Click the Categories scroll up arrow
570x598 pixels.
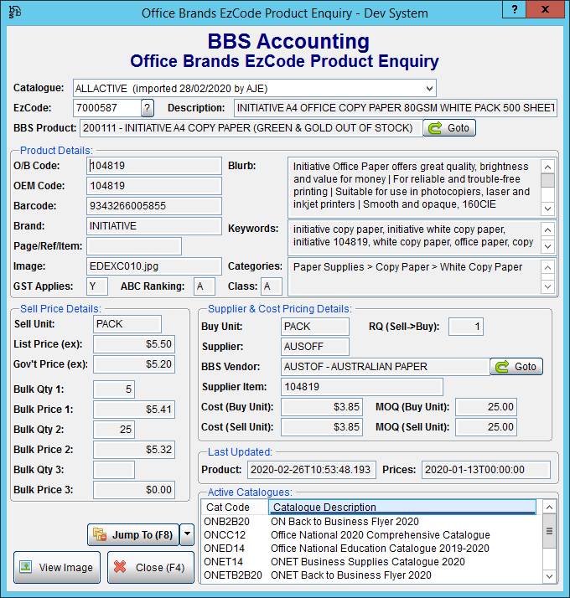coord(548,267)
